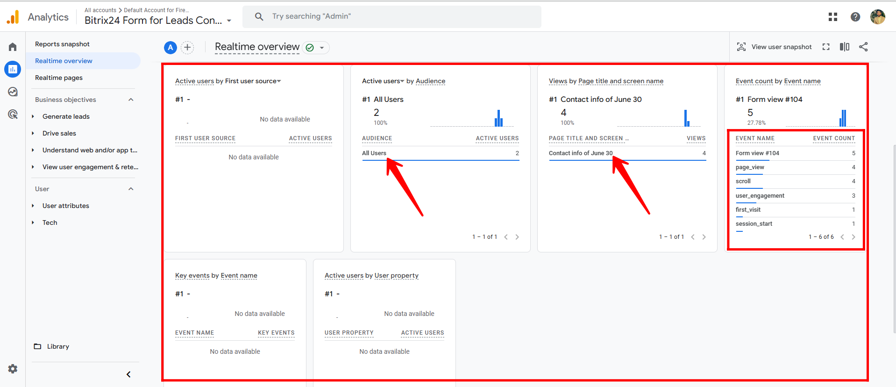Go to previous page in Audience card
This screenshot has width=896, height=387.
506,237
